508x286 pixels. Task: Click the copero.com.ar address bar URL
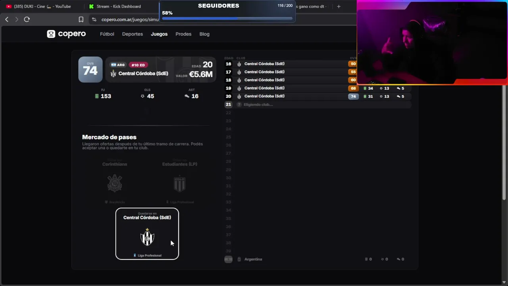tap(130, 19)
